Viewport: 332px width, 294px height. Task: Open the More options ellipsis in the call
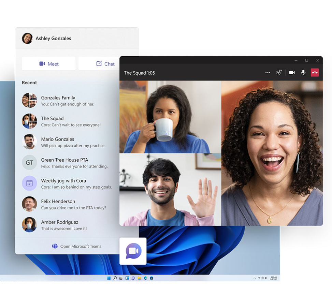268,73
